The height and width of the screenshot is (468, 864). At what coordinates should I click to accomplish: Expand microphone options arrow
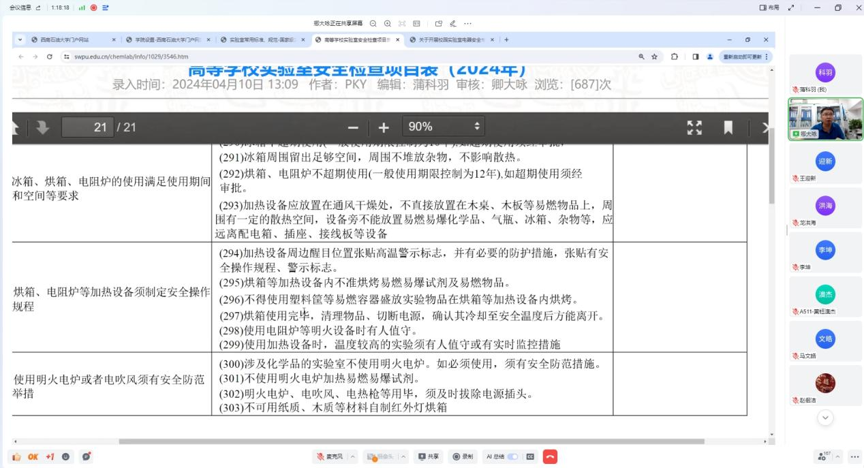point(353,456)
